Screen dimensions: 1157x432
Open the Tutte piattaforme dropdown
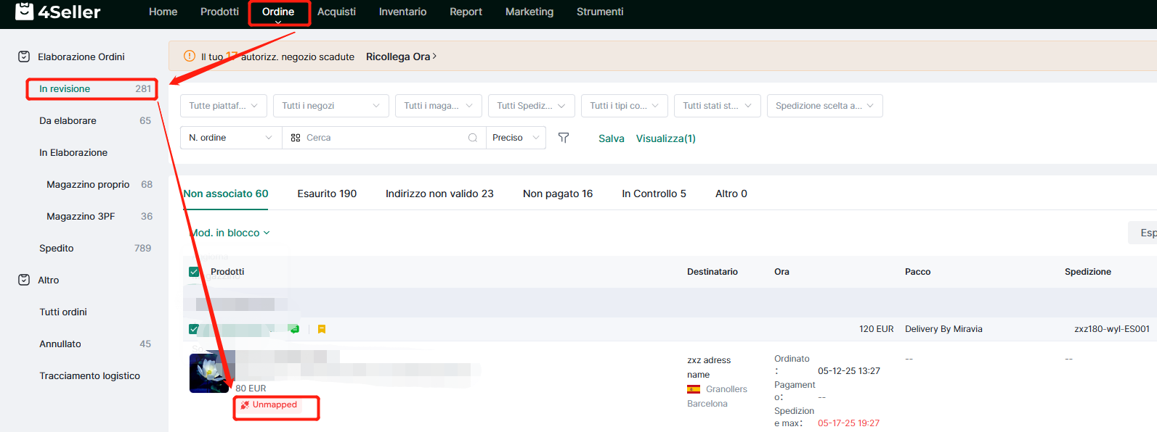(x=223, y=106)
